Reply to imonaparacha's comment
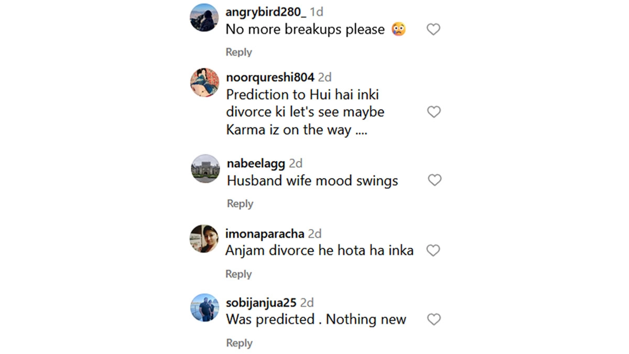 (x=238, y=274)
